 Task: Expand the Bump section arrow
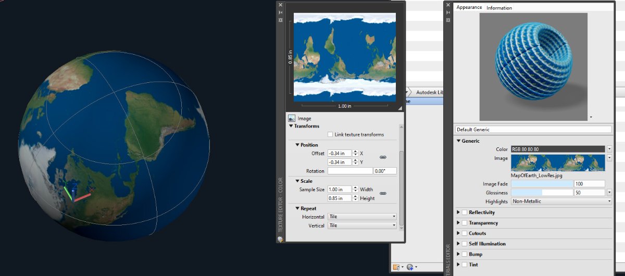(458, 254)
